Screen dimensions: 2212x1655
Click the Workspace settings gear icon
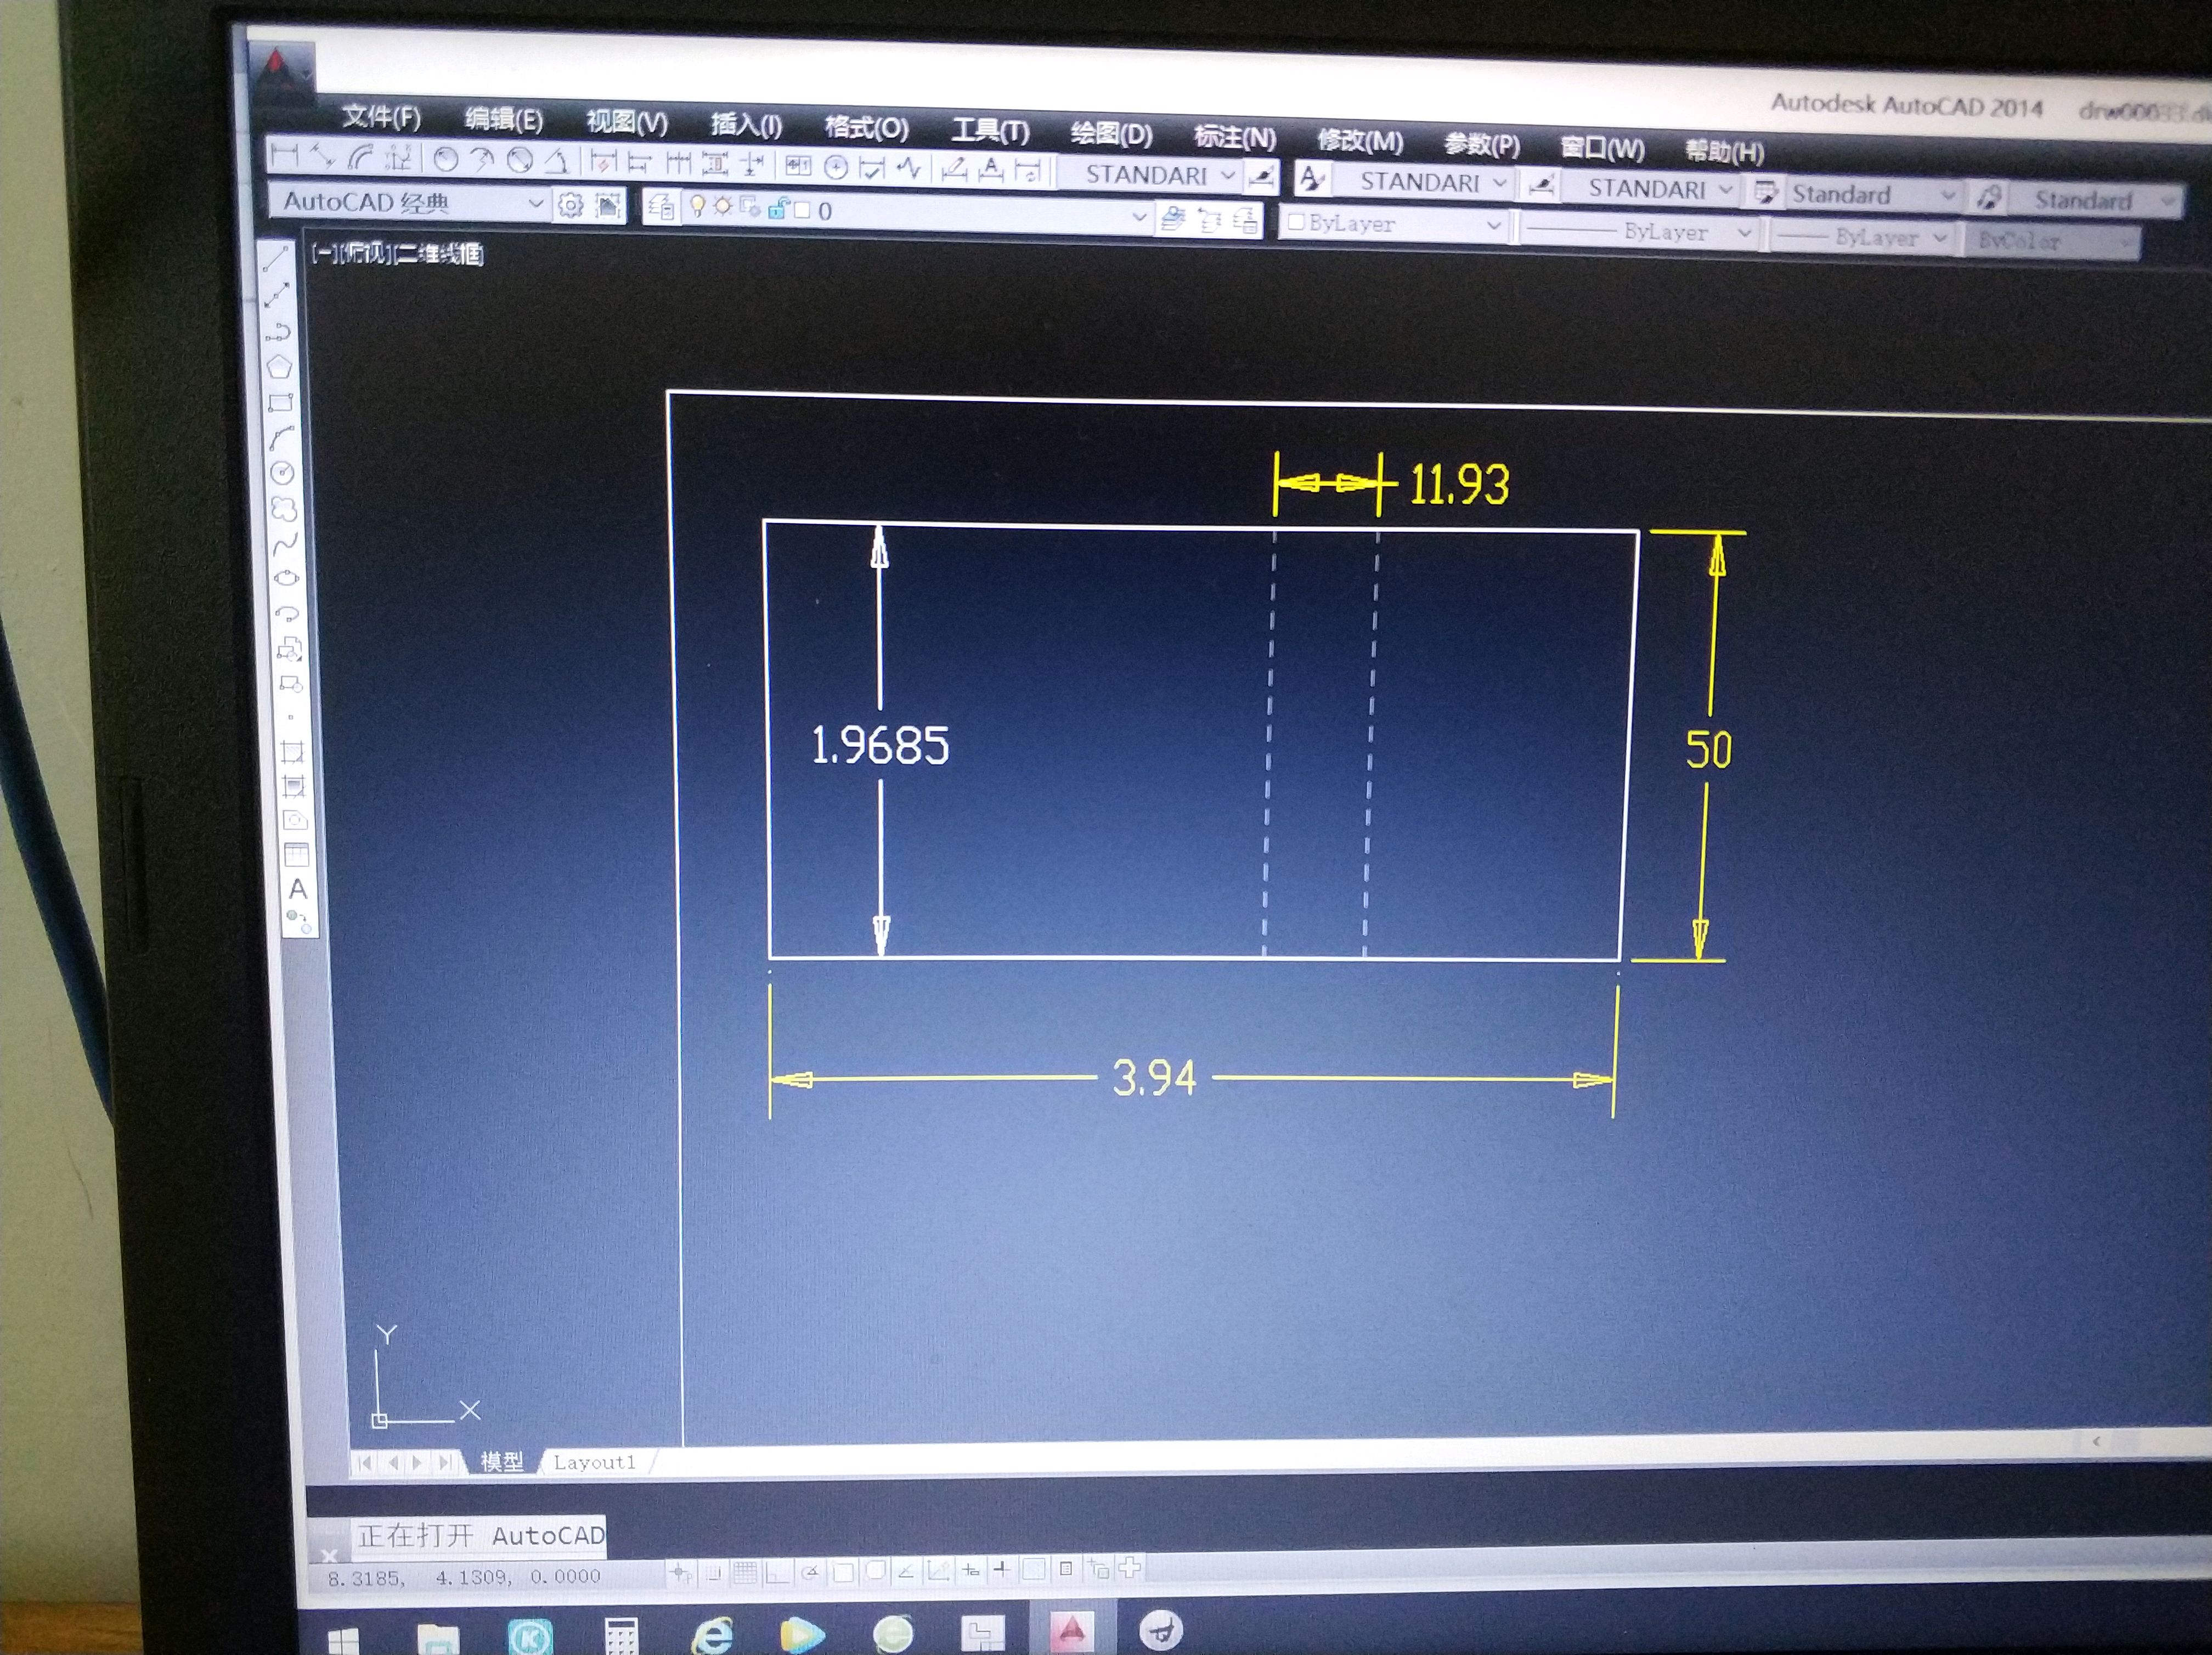[x=570, y=205]
